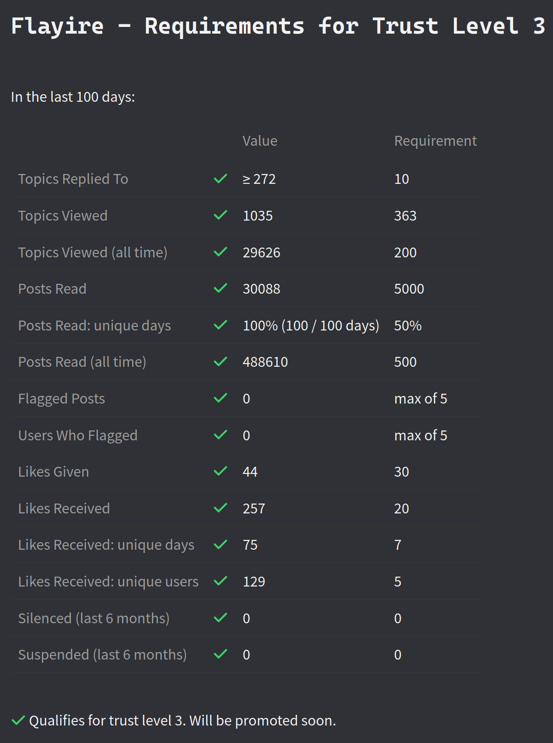Viewport: 553px width, 743px height.
Task: Click the 'In the last 100 days' text
Action: 73,97
